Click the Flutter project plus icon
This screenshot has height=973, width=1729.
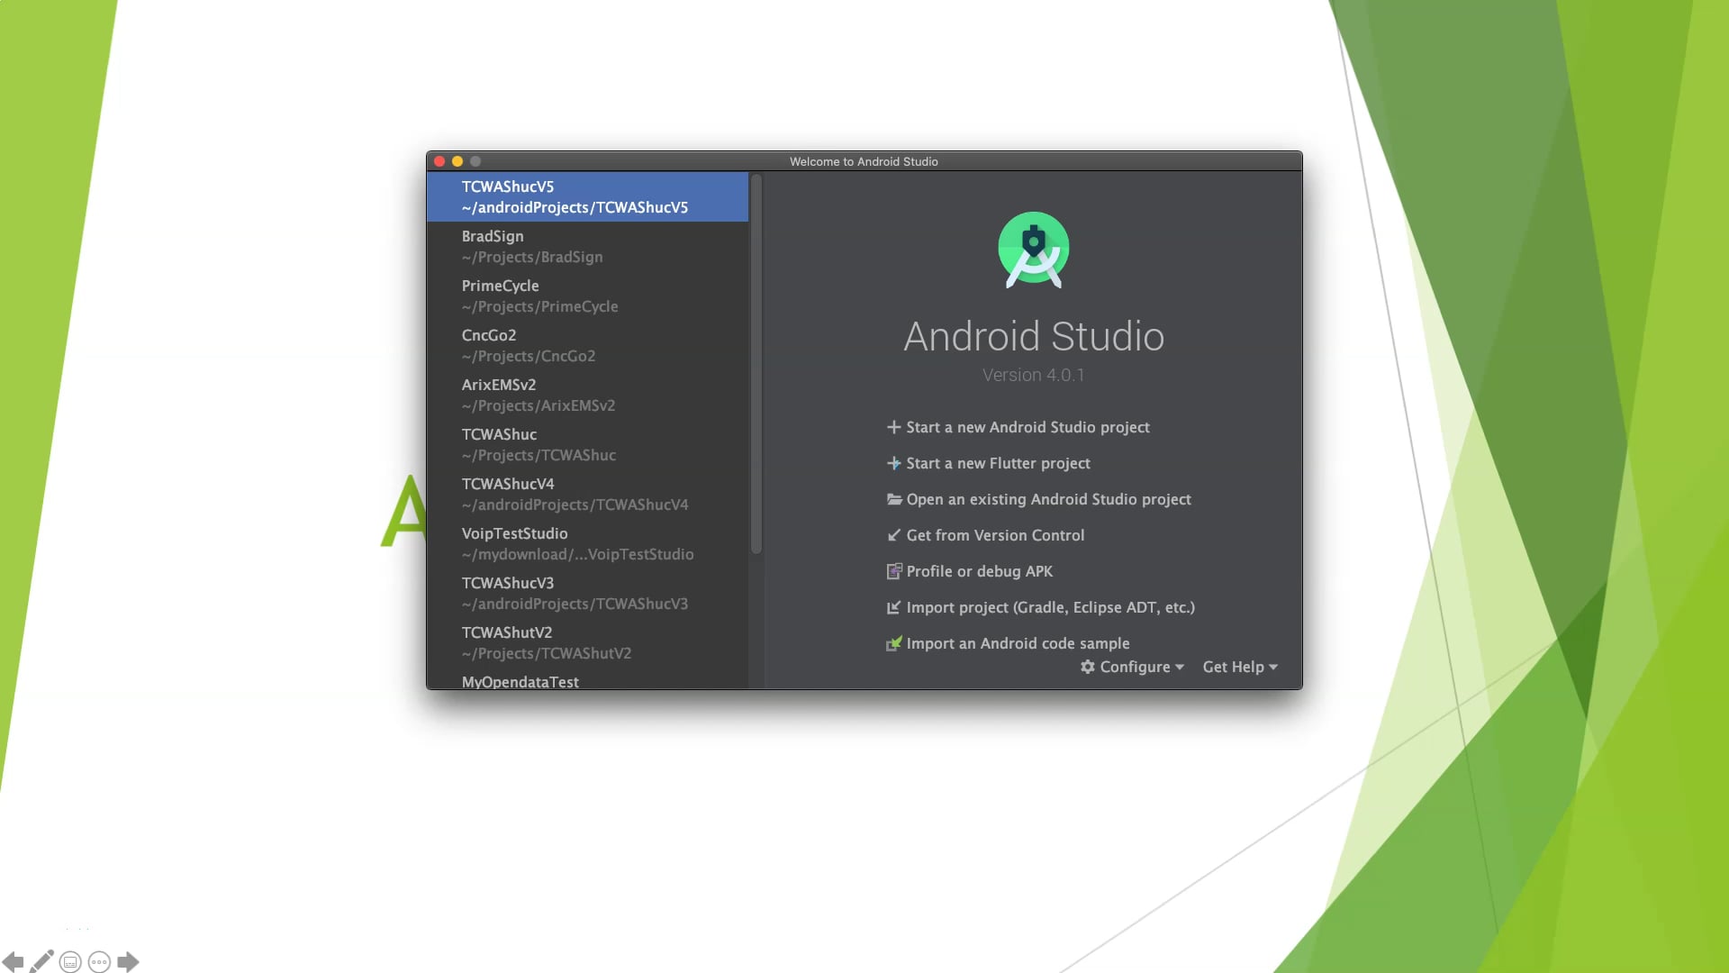[893, 463]
